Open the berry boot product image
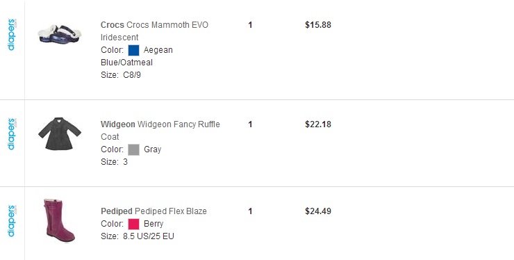The height and width of the screenshot is (260, 514). click(x=59, y=220)
